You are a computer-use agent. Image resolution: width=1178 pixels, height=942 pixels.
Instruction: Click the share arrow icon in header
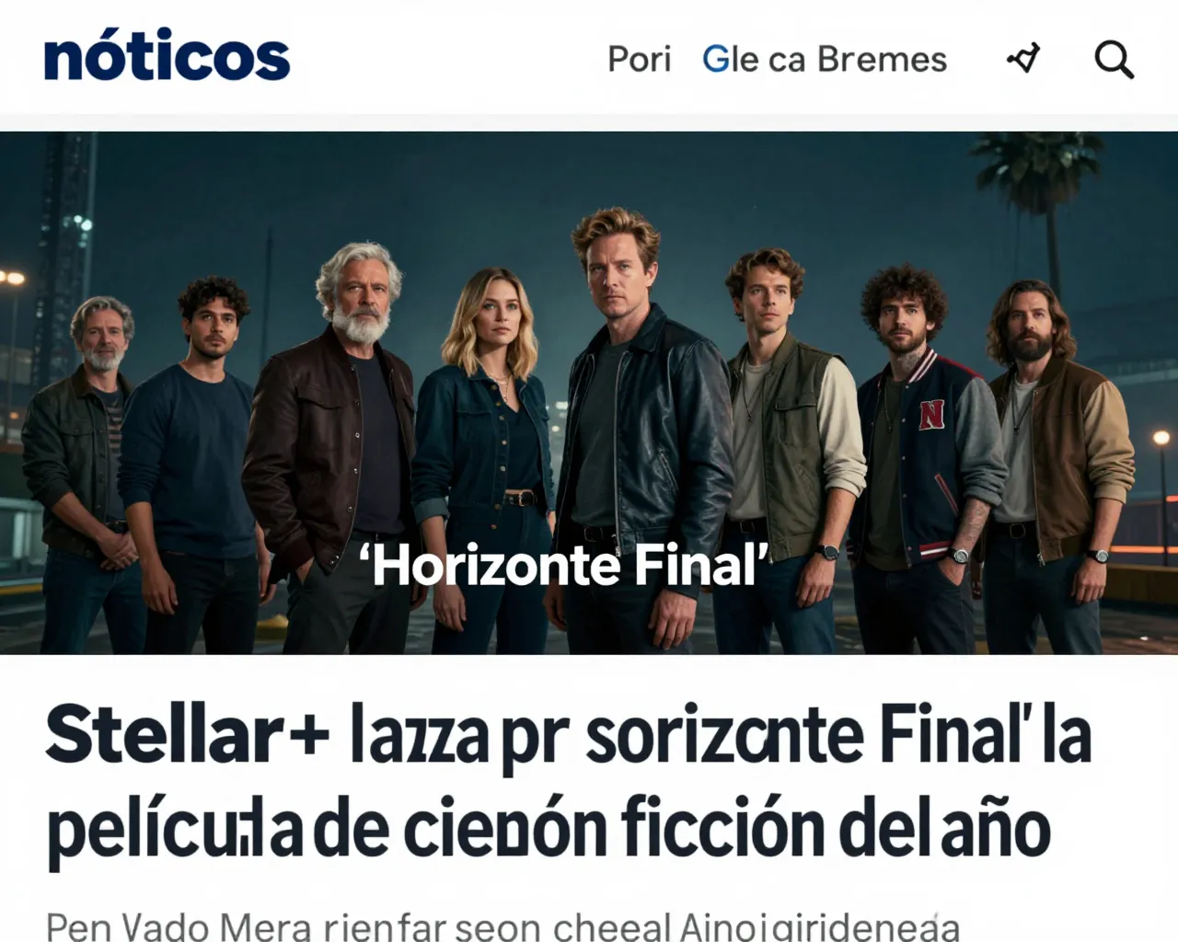coord(1023,59)
